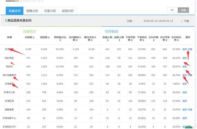Open the 日期 dropdown
Viewport: 197px width, 129px height.
[130, 21]
